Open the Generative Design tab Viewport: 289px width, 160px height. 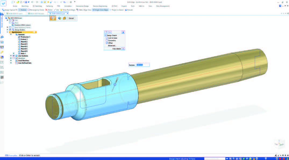82,6
